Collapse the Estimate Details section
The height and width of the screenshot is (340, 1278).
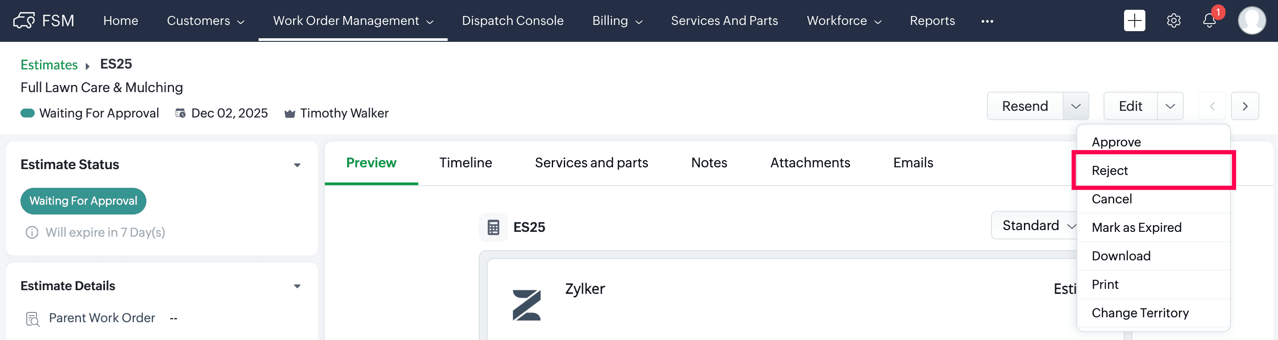tap(297, 286)
